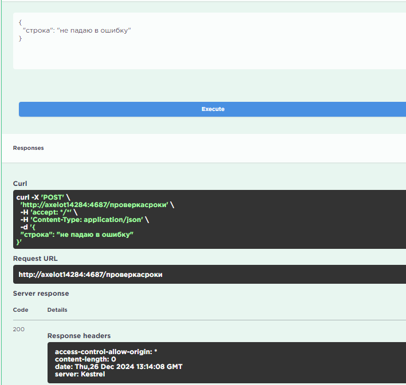Click the Server response heading
Screen dimensions: 406x385
[41, 293]
